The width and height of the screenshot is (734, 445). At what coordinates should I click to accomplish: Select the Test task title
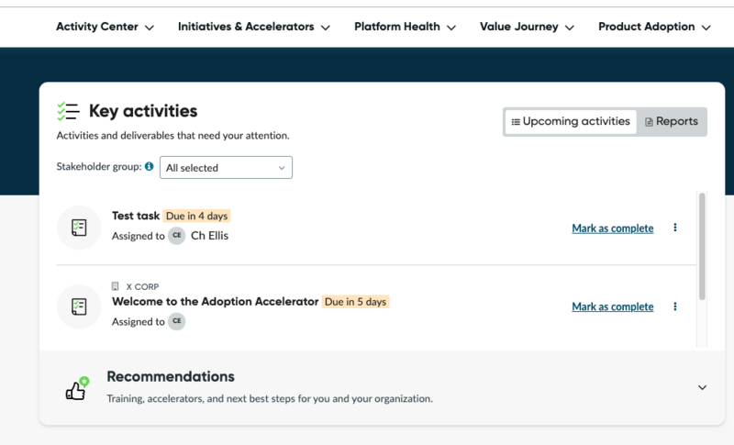click(136, 216)
